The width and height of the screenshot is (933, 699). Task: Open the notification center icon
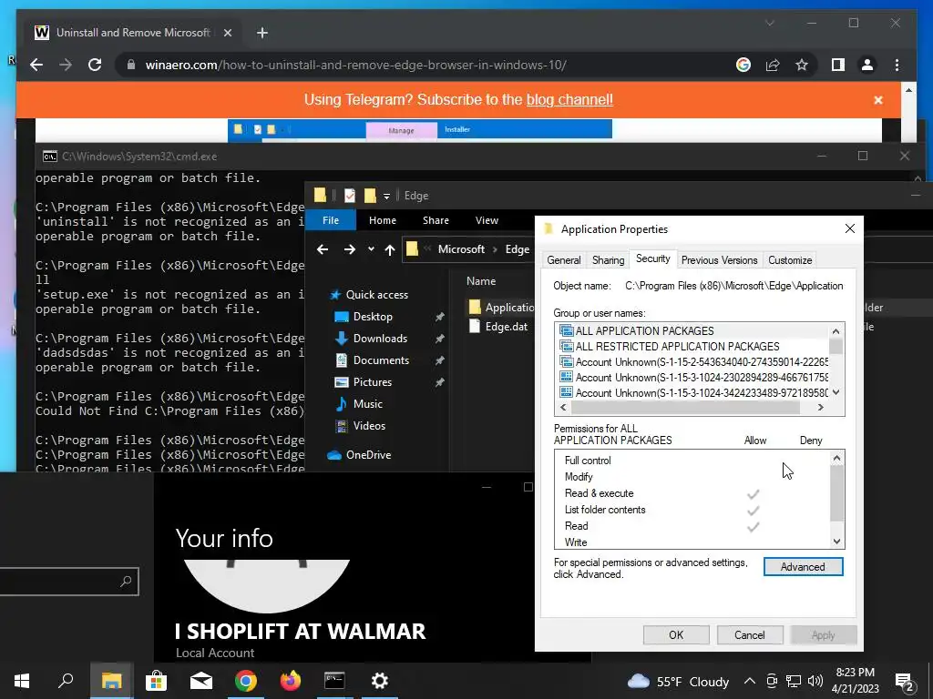click(x=905, y=682)
